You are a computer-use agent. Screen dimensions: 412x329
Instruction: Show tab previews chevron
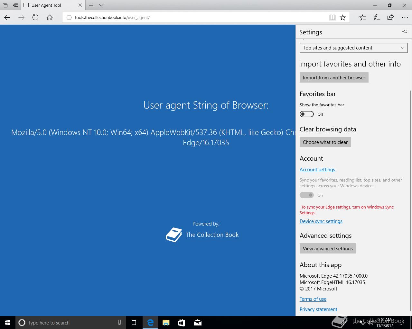(101, 5)
